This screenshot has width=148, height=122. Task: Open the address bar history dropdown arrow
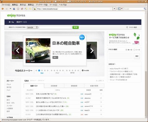click(x=114, y=9)
